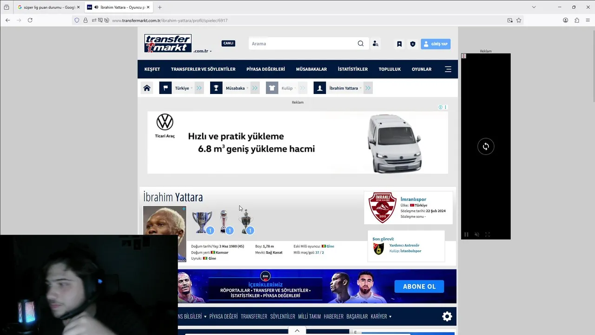Click the ad reload circular arrow icon

[486, 146]
